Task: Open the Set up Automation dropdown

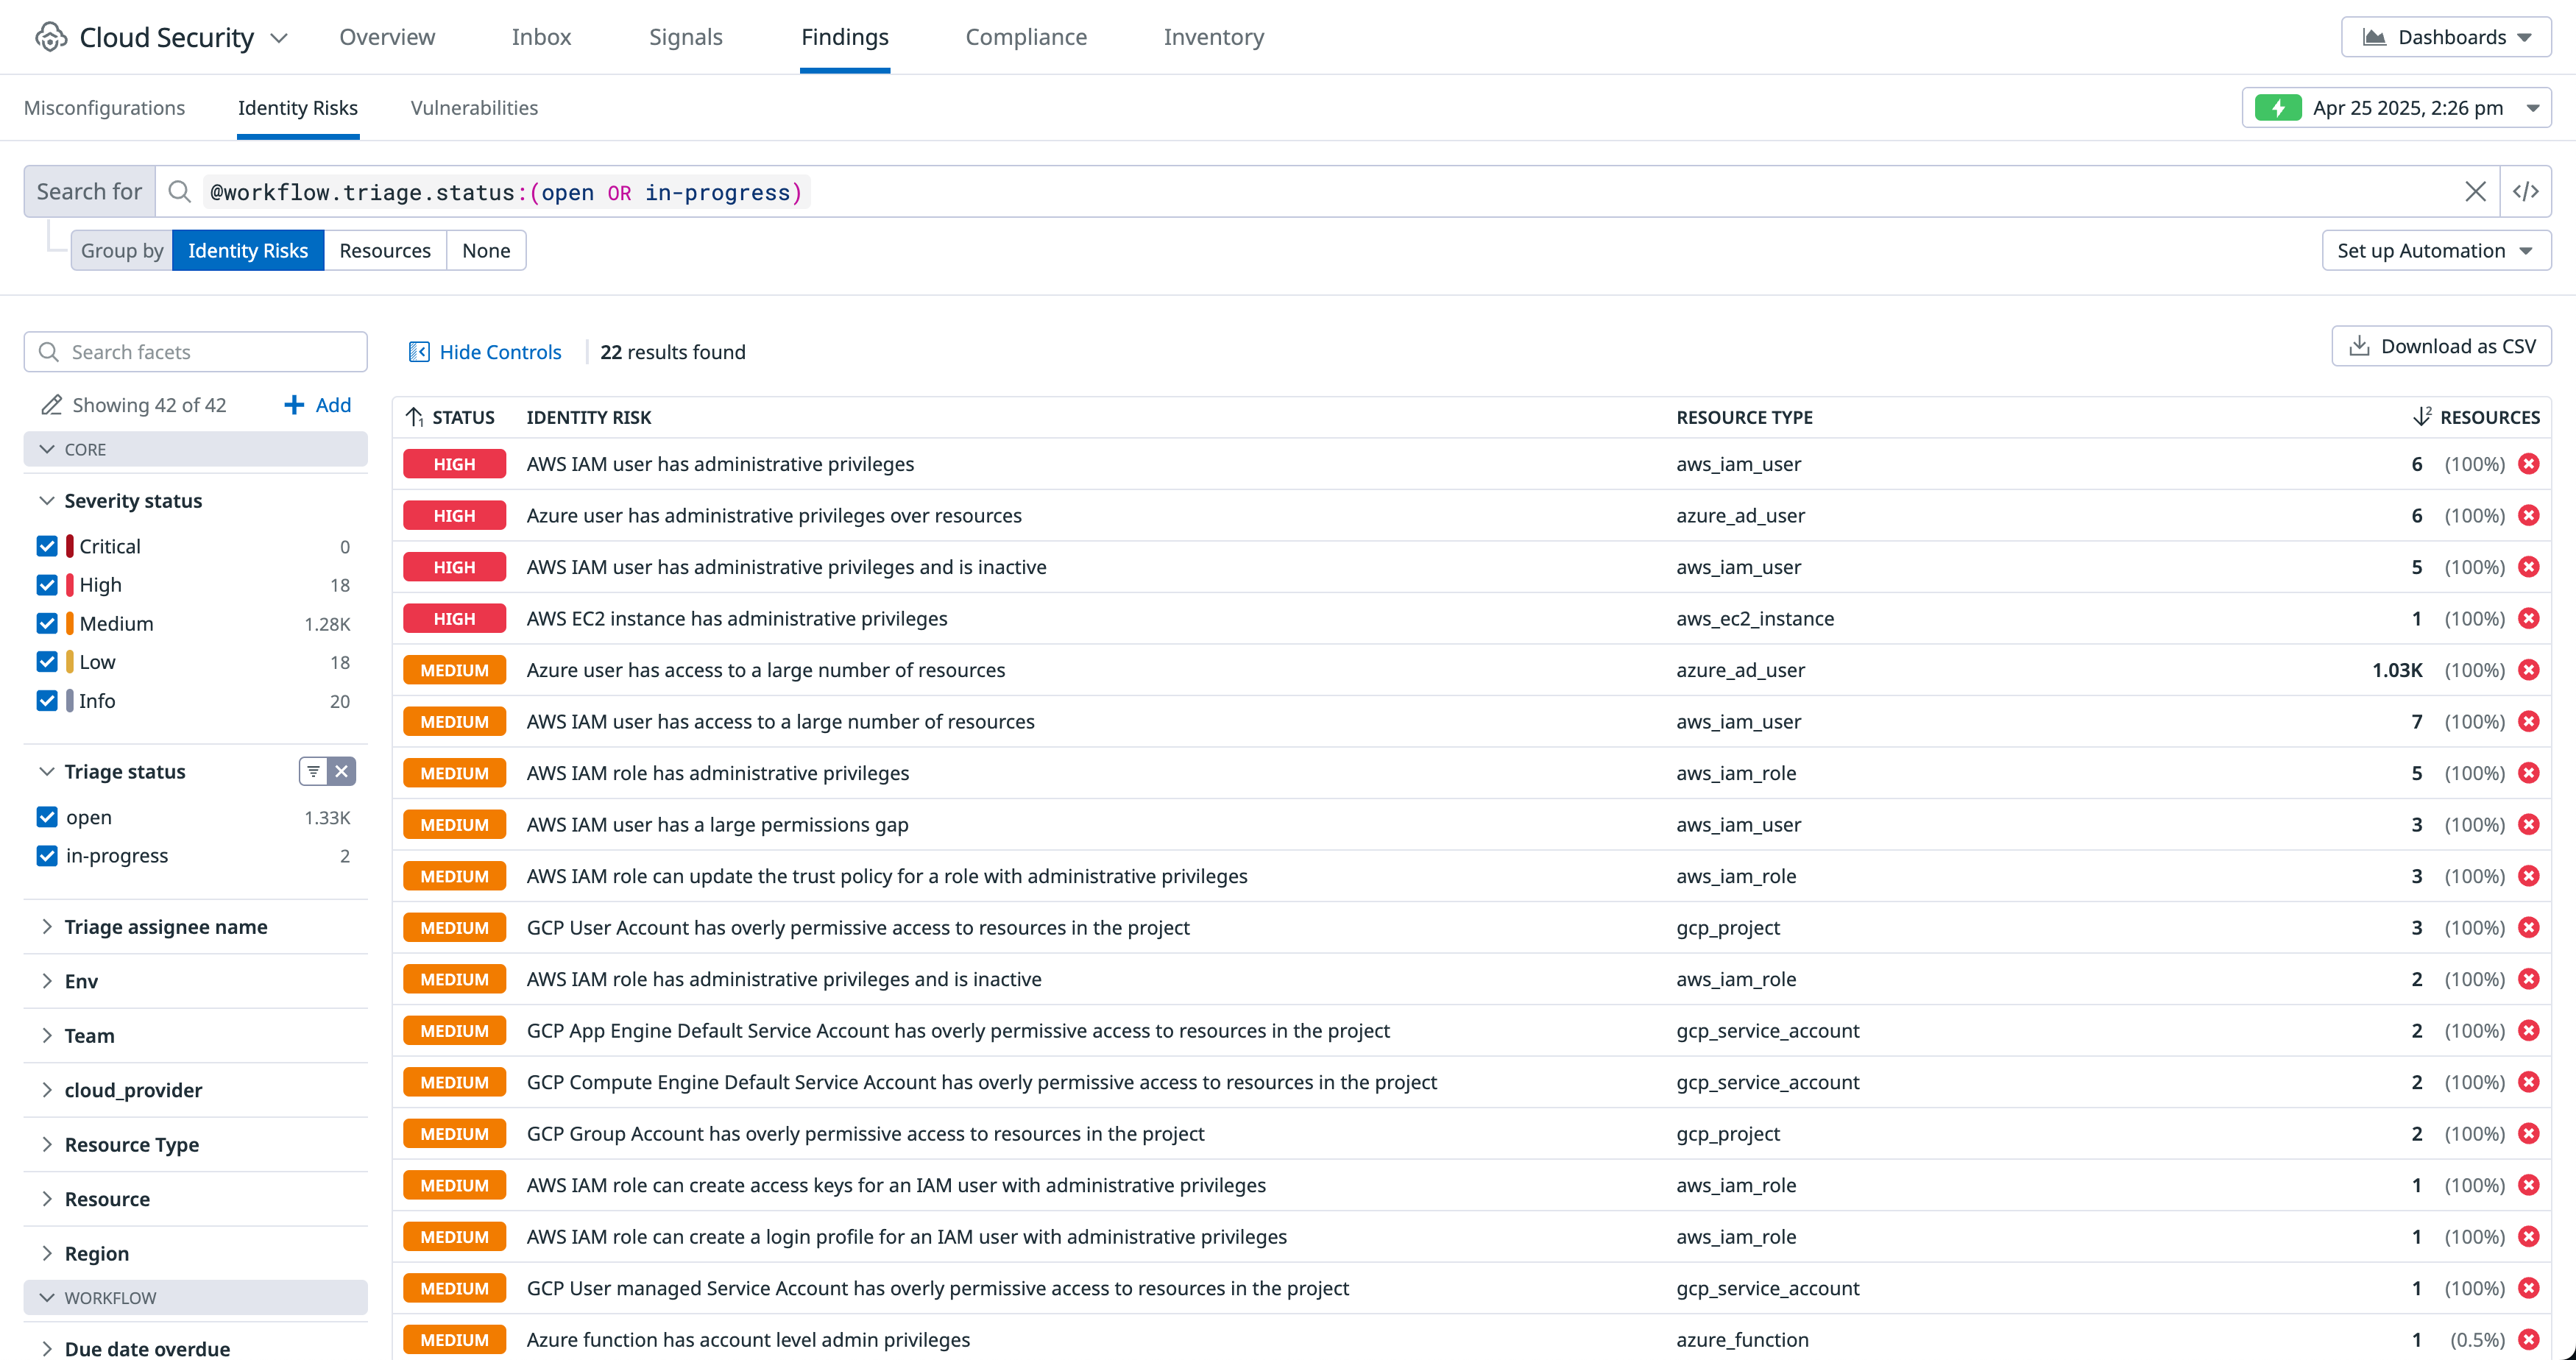Action: click(x=2435, y=250)
